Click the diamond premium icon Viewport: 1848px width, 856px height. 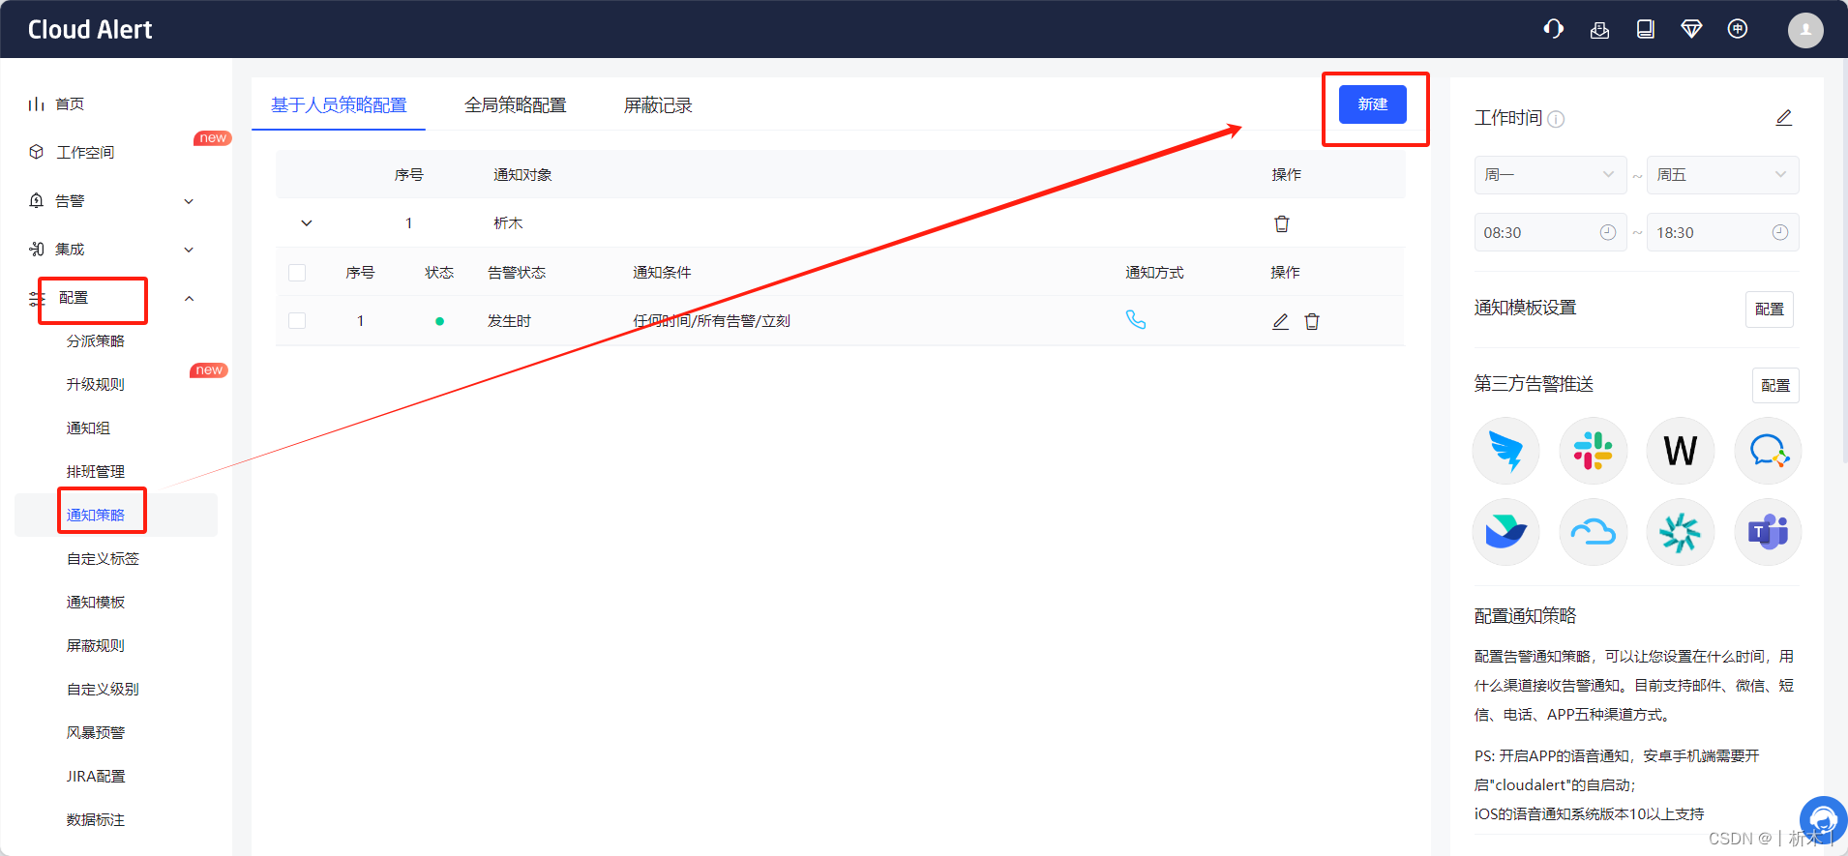coord(1691,29)
